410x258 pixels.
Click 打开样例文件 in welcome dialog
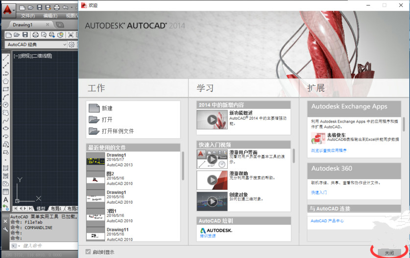point(111,131)
